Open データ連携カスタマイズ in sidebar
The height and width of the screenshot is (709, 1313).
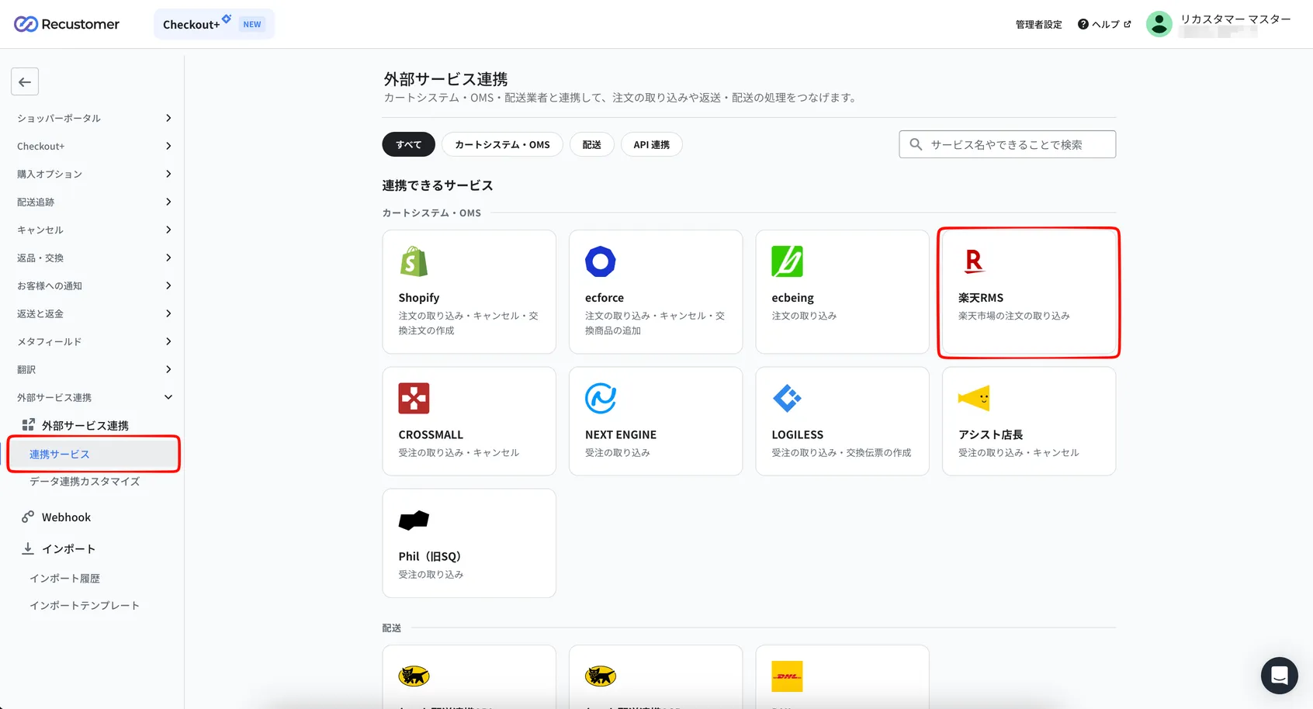(85, 481)
